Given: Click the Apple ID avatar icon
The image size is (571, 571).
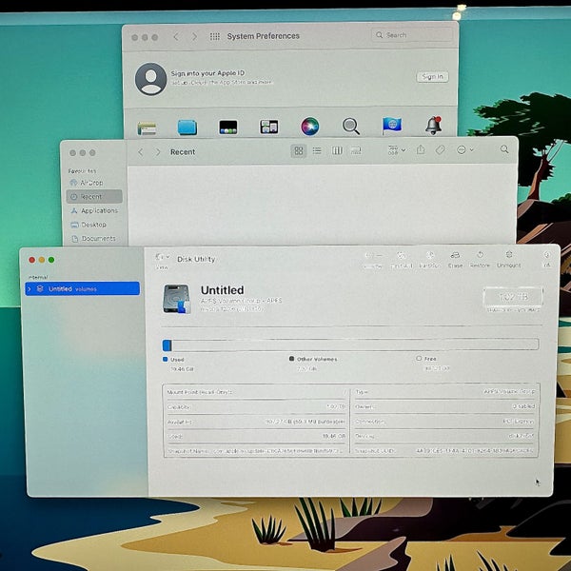Looking at the screenshot, I should coord(150,79).
